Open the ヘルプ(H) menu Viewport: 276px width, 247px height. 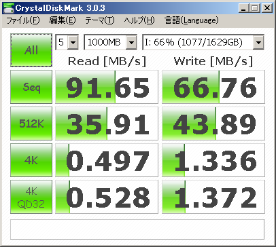pos(139,20)
